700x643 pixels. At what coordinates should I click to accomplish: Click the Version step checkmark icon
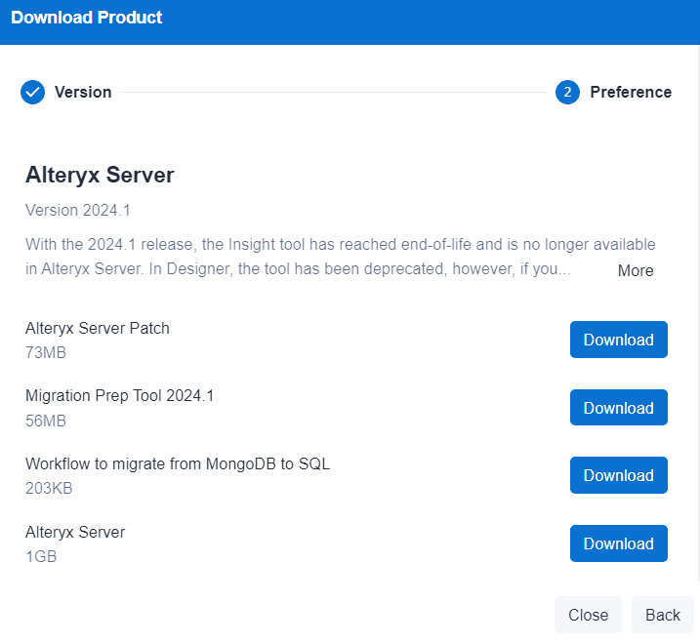(x=32, y=92)
